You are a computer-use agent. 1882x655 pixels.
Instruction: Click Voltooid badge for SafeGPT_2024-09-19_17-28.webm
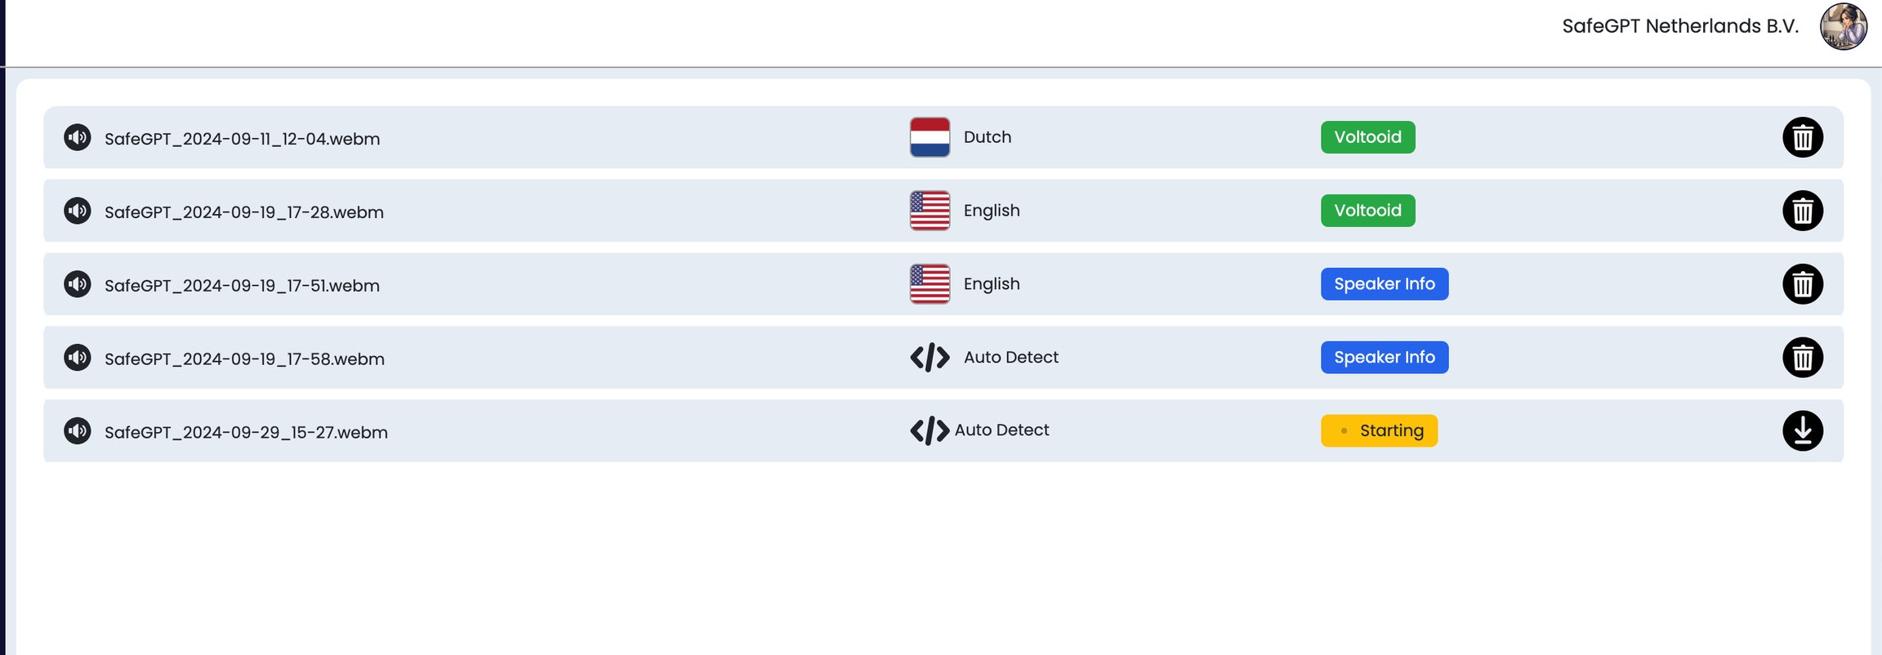point(1367,211)
